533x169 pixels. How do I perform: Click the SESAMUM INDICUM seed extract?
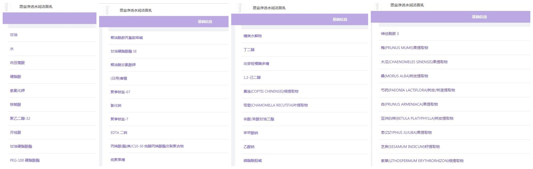pos(410,147)
